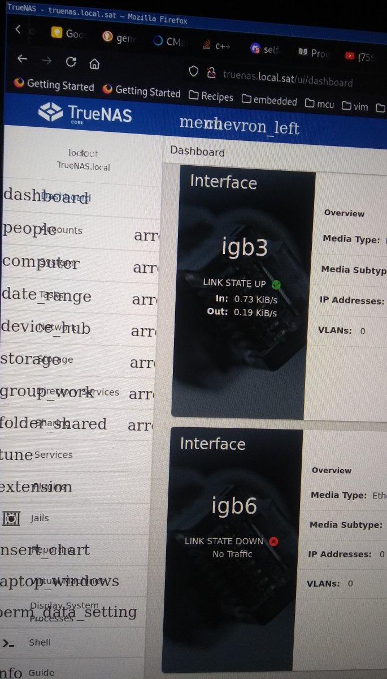
Task: Expand the Network submenu arrow
Action: coord(144,330)
